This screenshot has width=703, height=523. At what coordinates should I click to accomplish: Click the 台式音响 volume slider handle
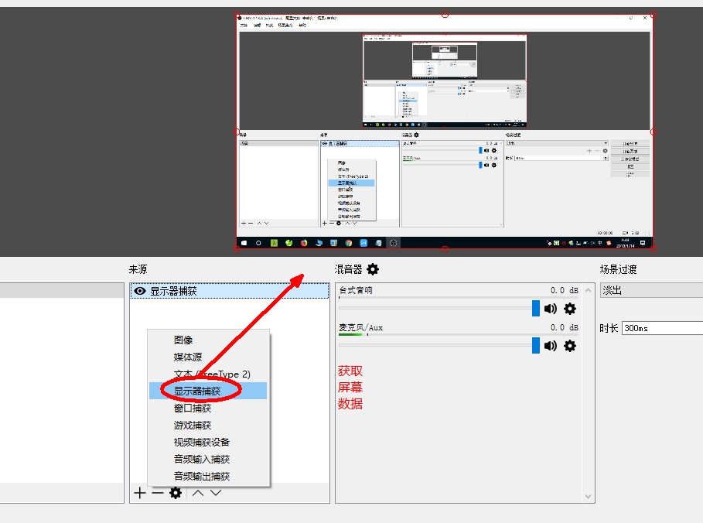pyautogui.click(x=535, y=309)
